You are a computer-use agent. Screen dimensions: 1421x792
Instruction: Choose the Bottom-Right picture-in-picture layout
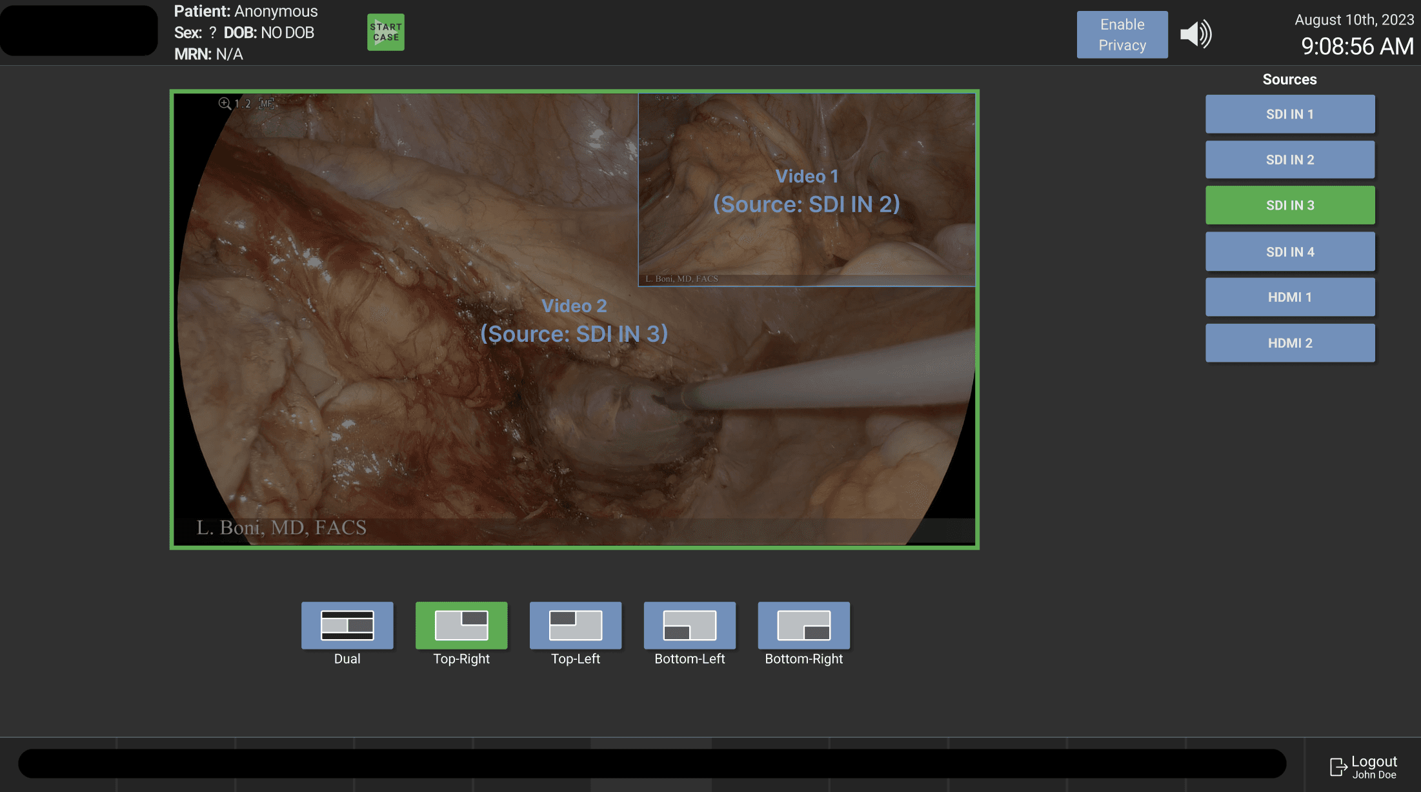(804, 625)
